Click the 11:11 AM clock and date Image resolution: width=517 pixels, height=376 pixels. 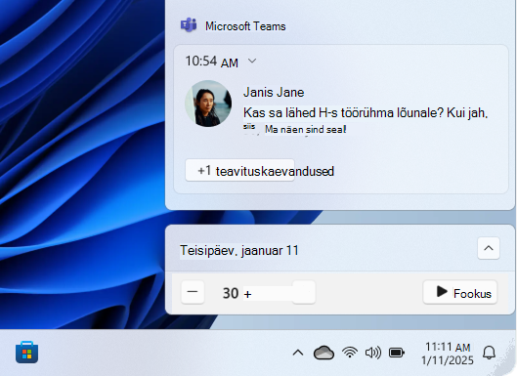448,354
